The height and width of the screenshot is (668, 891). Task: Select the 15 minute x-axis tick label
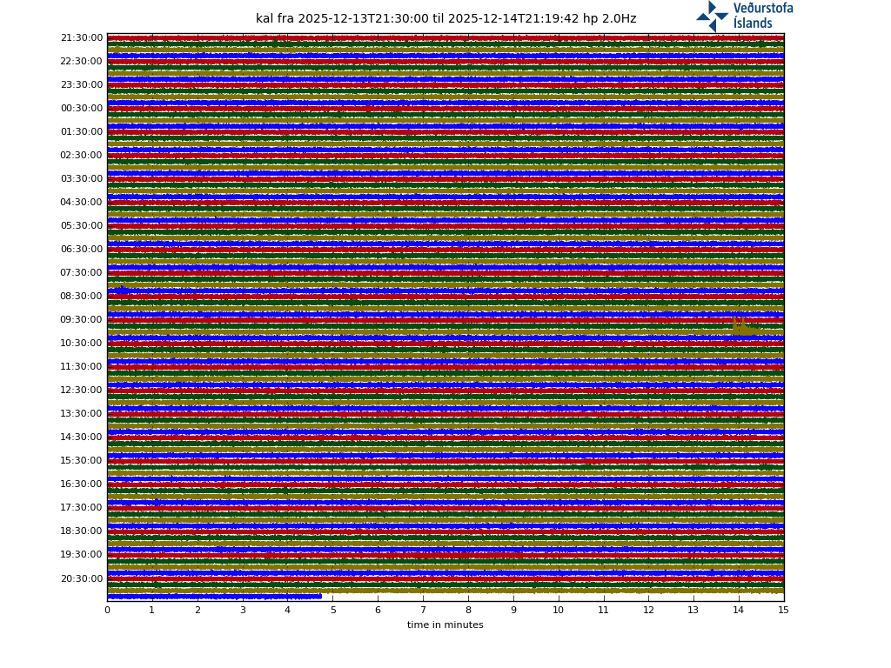coord(783,611)
